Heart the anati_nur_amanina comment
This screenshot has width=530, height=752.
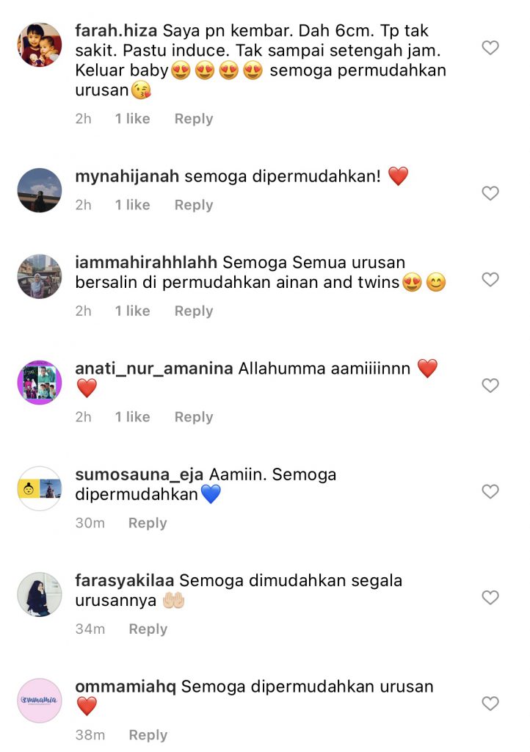coord(490,385)
